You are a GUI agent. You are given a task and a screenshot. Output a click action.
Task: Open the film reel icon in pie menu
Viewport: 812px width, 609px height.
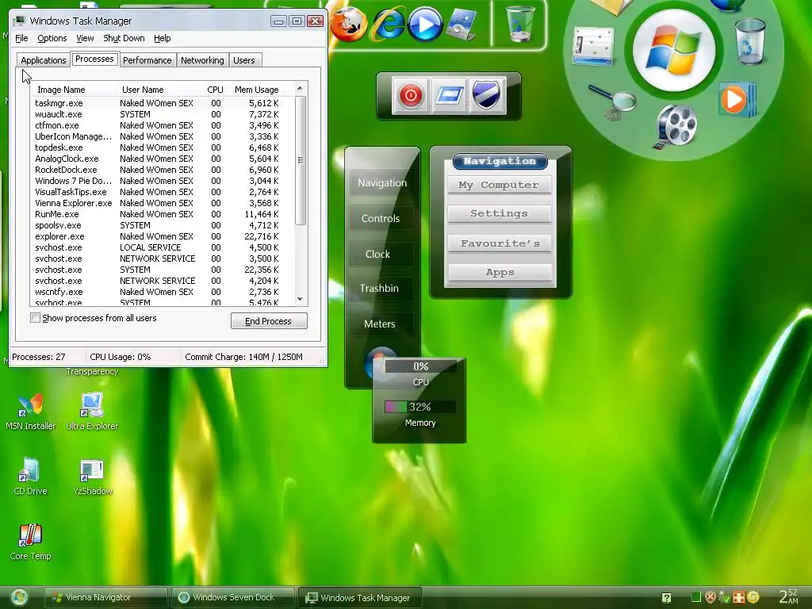[676, 126]
